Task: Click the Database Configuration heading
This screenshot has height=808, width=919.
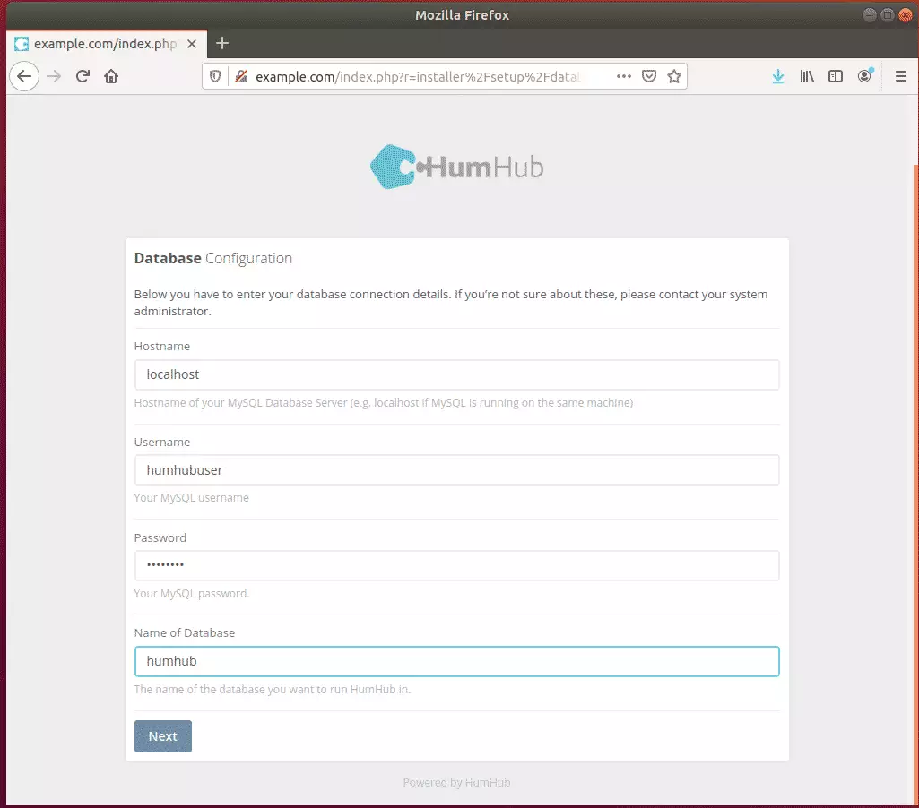Action: (213, 258)
